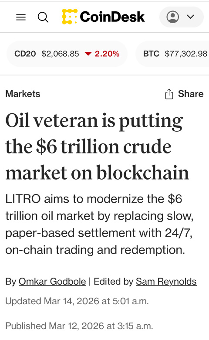Go to the CoinDesk logo home

(103, 17)
